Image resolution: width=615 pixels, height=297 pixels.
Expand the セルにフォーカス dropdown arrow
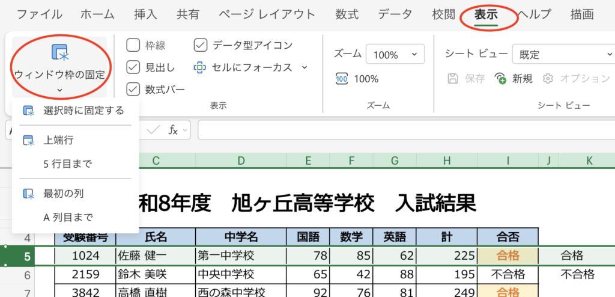click(304, 67)
